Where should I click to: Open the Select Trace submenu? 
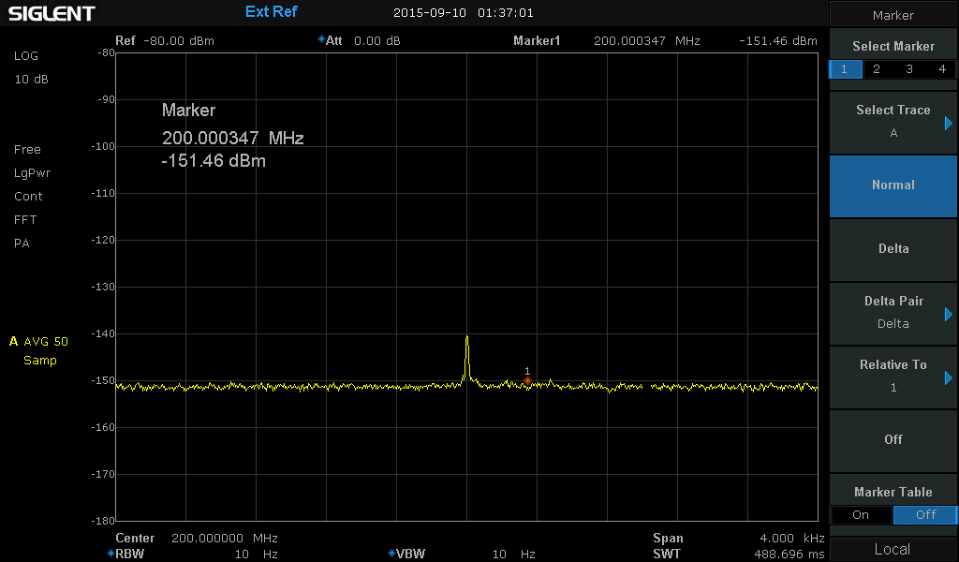pyautogui.click(x=893, y=121)
